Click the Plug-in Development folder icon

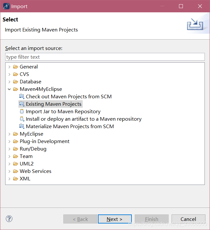click(x=16, y=141)
